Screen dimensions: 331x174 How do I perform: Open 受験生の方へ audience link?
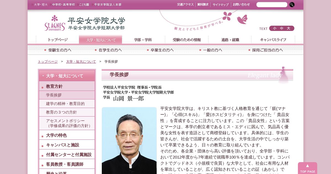click(x=58, y=50)
